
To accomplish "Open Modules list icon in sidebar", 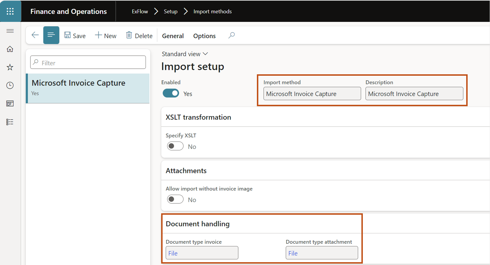I will coord(10,122).
